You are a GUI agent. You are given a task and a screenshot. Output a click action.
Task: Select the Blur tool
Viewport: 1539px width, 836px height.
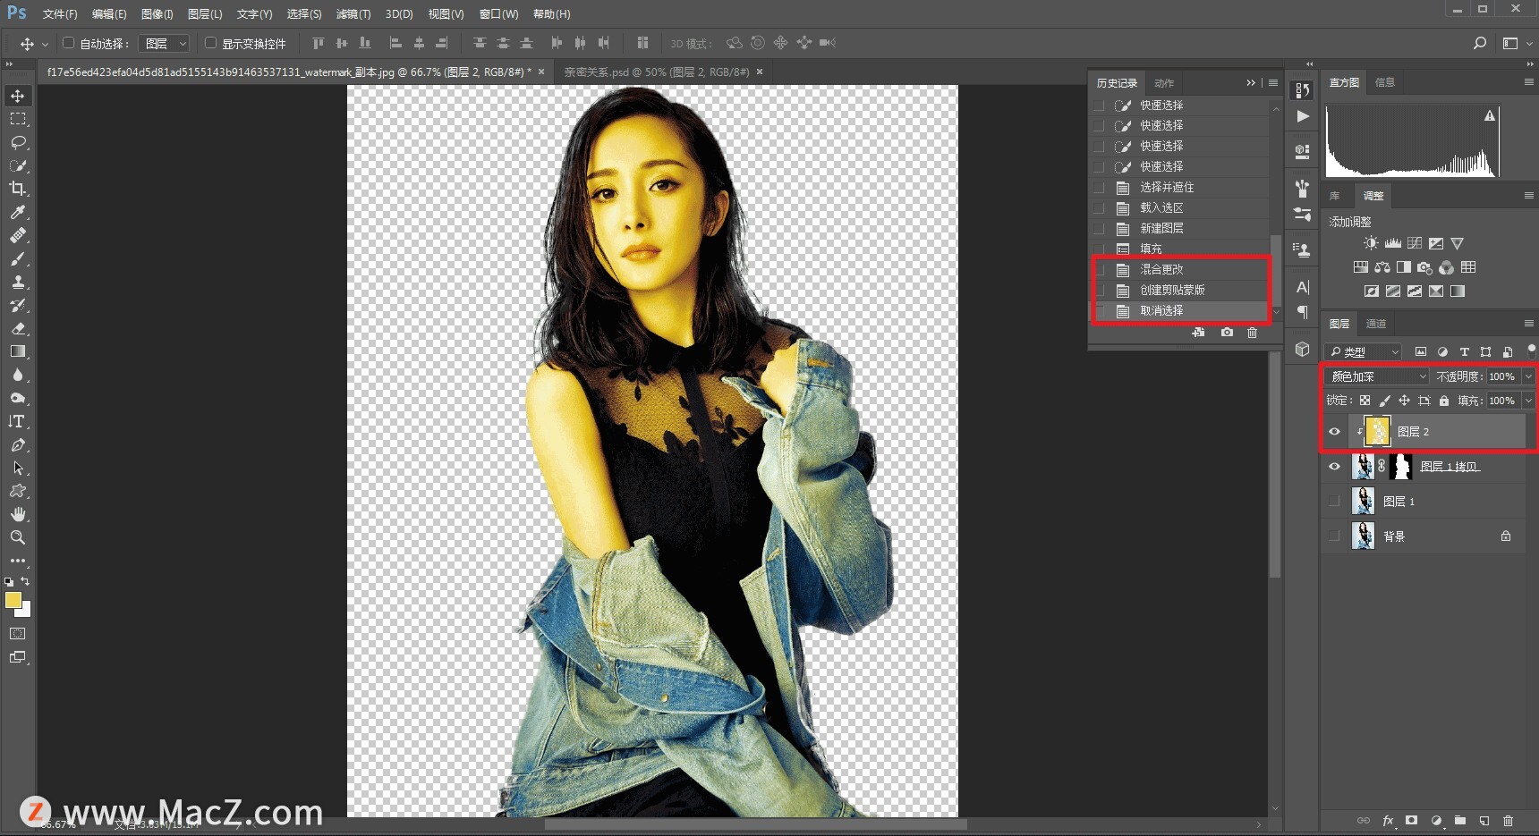(18, 375)
